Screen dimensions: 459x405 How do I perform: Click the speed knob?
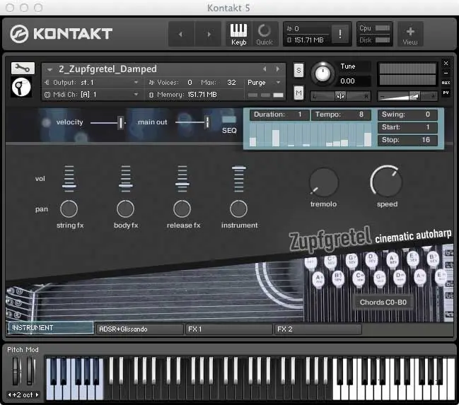tap(386, 182)
